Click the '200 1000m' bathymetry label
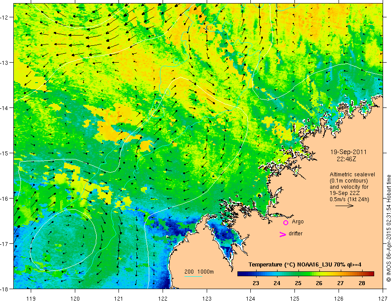Viewport: 392px width, 302px height. pyautogui.click(x=199, y=272)
